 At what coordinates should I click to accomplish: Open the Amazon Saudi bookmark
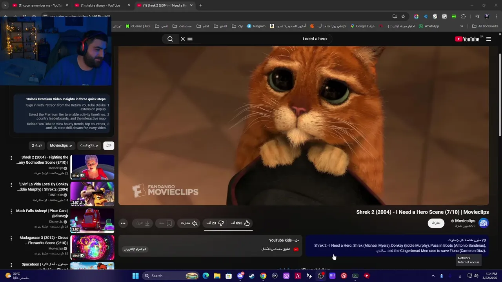[287, 26]
